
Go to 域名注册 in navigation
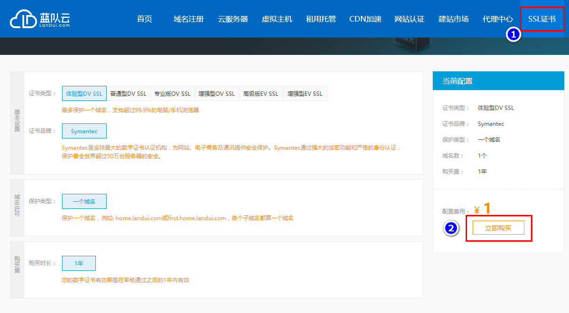pos(188,19)
